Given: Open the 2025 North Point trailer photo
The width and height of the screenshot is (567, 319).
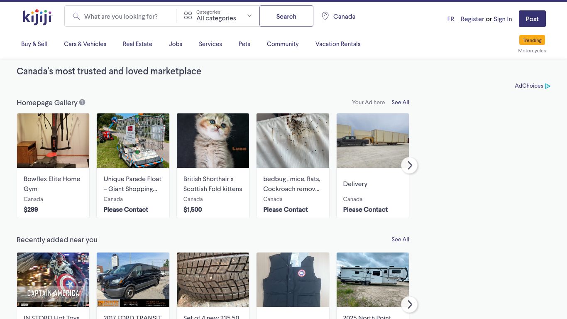Looking at the screenshot, I should pyautogui.click(x=373, y=280).
